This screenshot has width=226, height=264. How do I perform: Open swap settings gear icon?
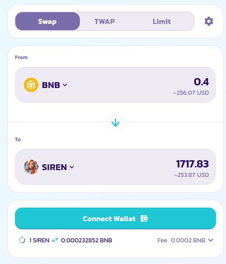tap(209, 21)
